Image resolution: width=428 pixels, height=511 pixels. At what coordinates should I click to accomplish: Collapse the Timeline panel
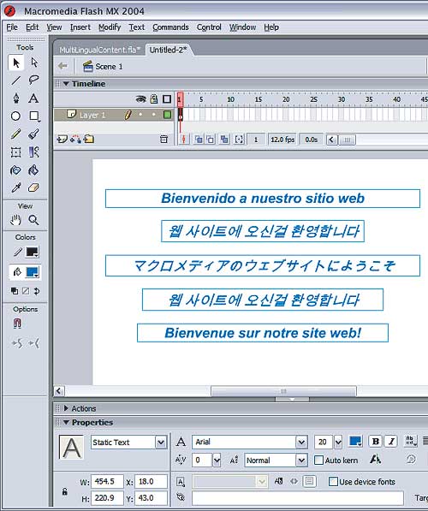(x=66, y=84)
